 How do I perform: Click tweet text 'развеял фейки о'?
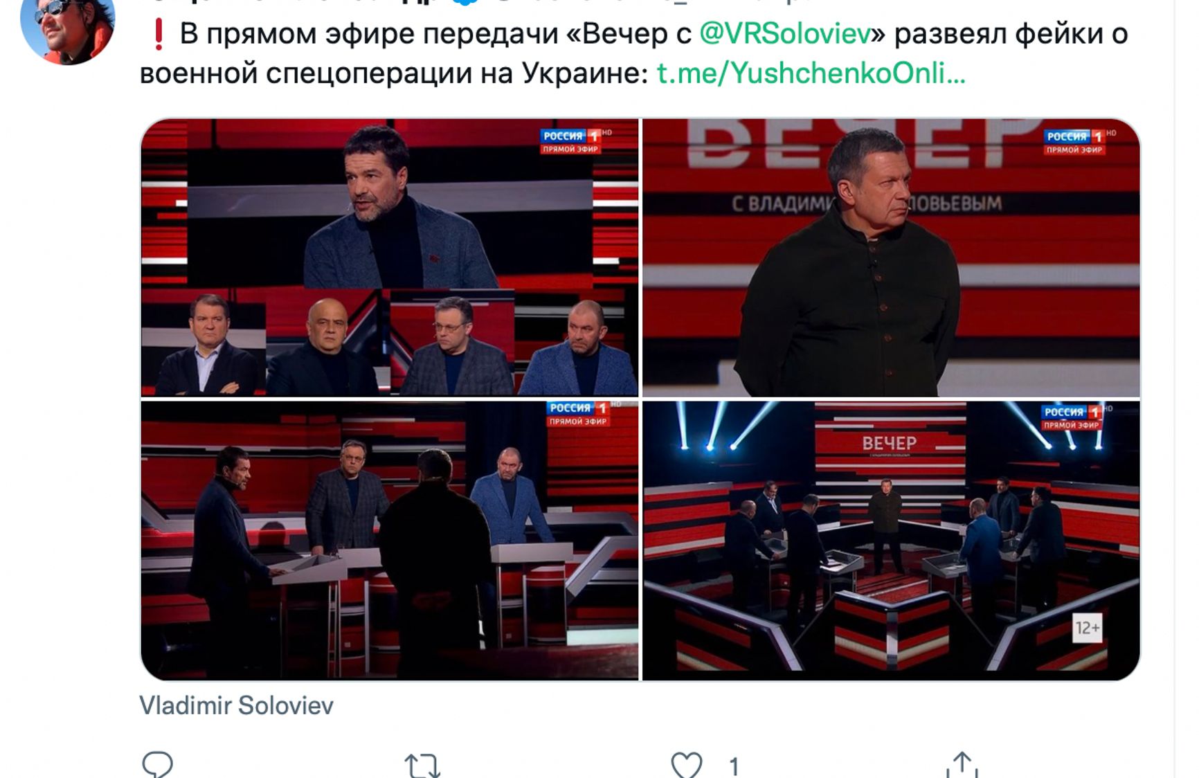pyautogui.click(x=1011, y=34)
